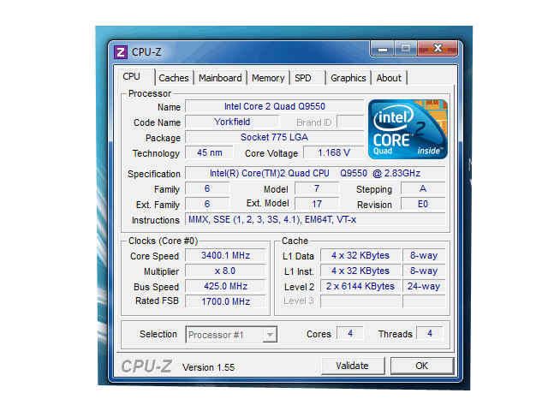Open the Mainboard tab
Image resolution: width=548 pixels, height=411 pixels.
(x=220, y=78)
